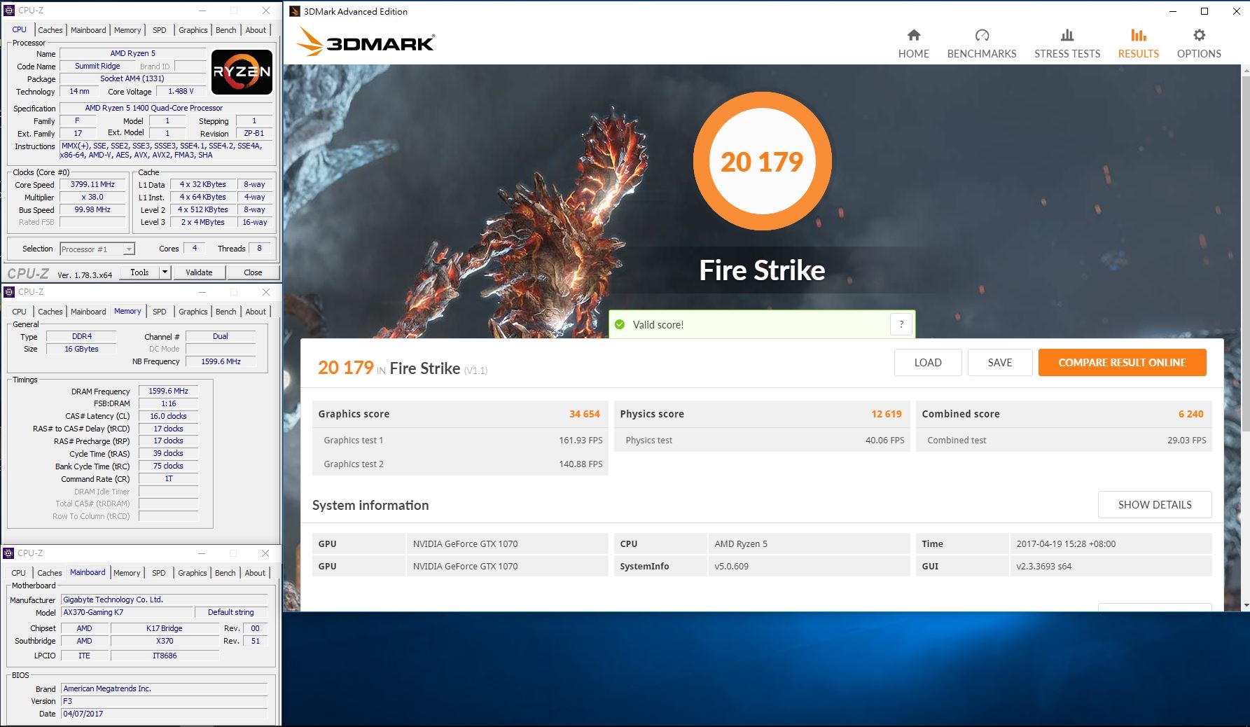Viewport: 1250px width, 727px height.
Task: Select the RESULTS section in 3DMark
Action: pyautogui.click(x=1138, y=43)
